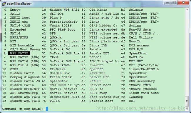This screenshot has height=113, width=191.
Task: Click the 'SFS' entry
Action: (x=53, y=34)
